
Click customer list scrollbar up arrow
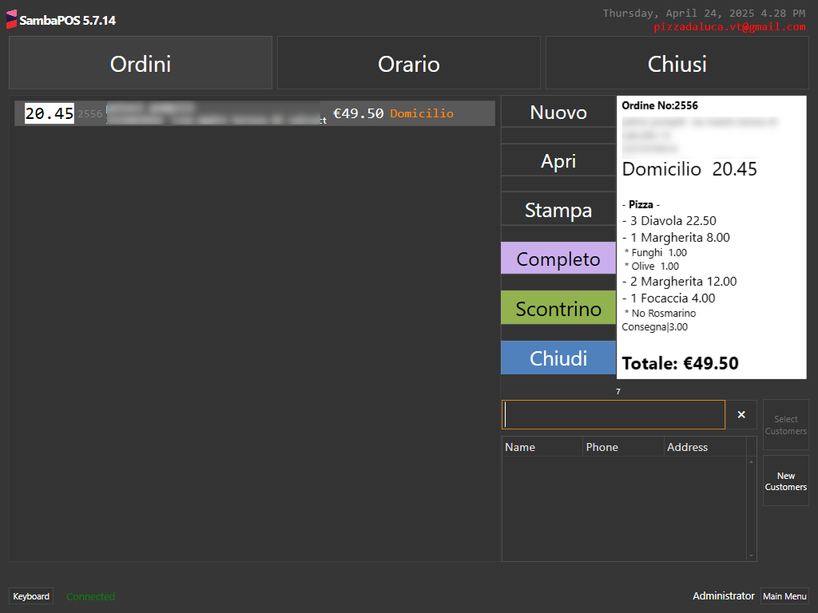coord(751,462)
